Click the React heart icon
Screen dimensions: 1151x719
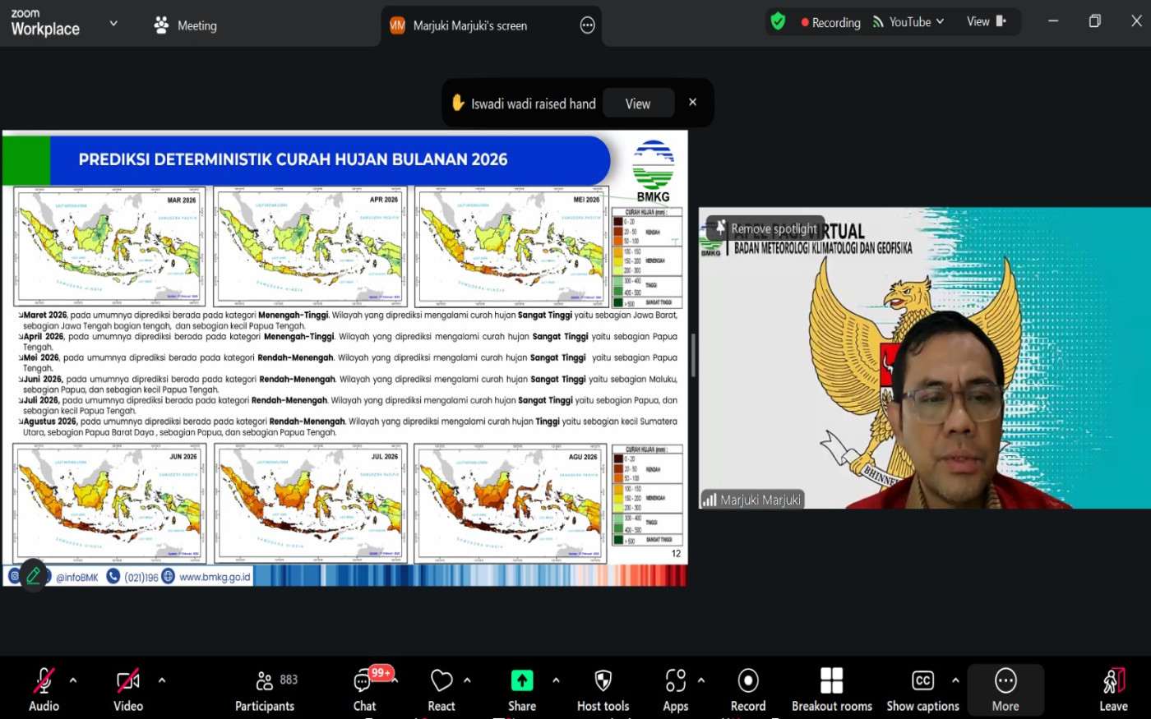441,689
